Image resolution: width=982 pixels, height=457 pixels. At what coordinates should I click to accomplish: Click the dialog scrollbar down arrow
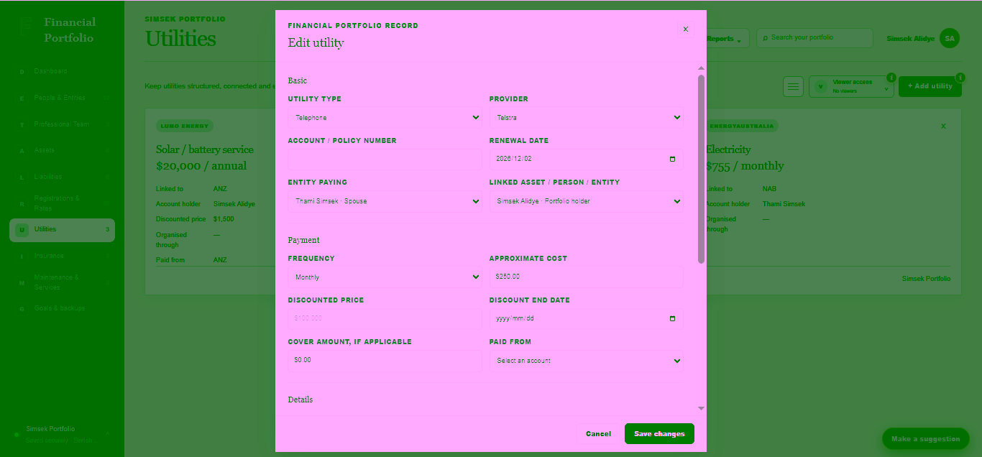pos(701,409)
